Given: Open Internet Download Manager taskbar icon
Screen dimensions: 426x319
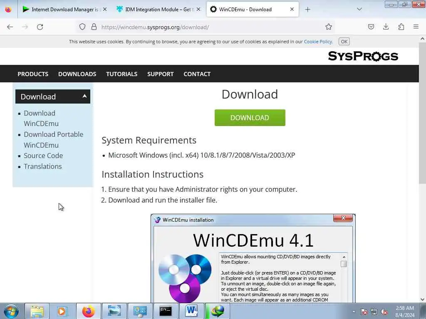Looking at the screenshot, I should tap(218, 311).
